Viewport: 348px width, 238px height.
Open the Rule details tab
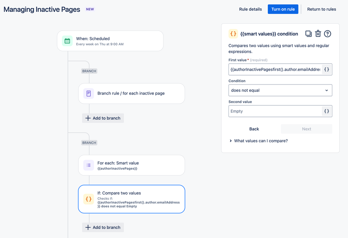250,9
